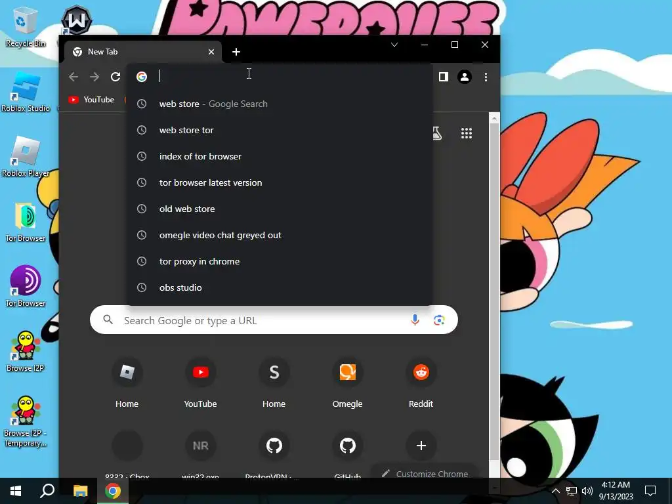Launch Roblox Player desktop shortcut

point(26,157)
